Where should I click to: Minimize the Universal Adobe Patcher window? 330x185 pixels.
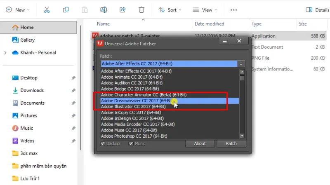[x=224, y=41]
